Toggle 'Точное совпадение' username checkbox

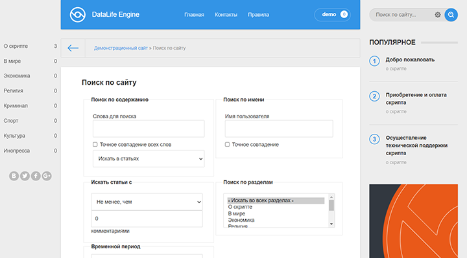pyautogui.click(x=227, y=145)
